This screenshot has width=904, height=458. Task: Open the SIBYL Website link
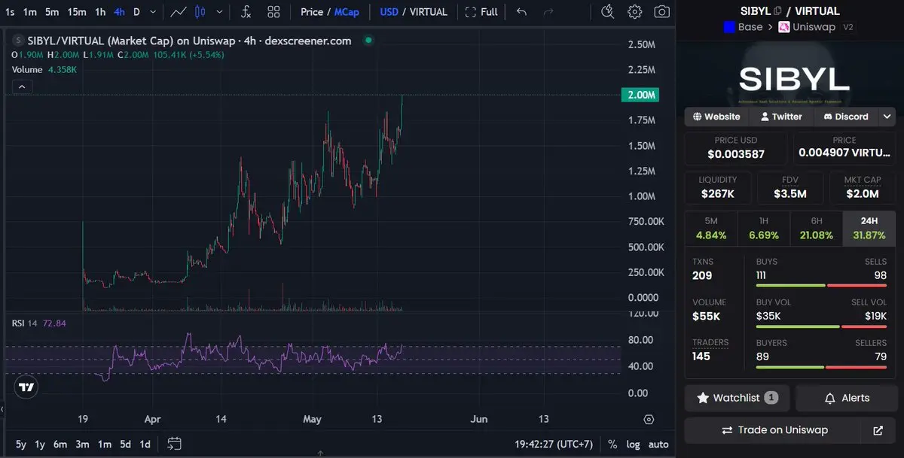tap(717, 117)
